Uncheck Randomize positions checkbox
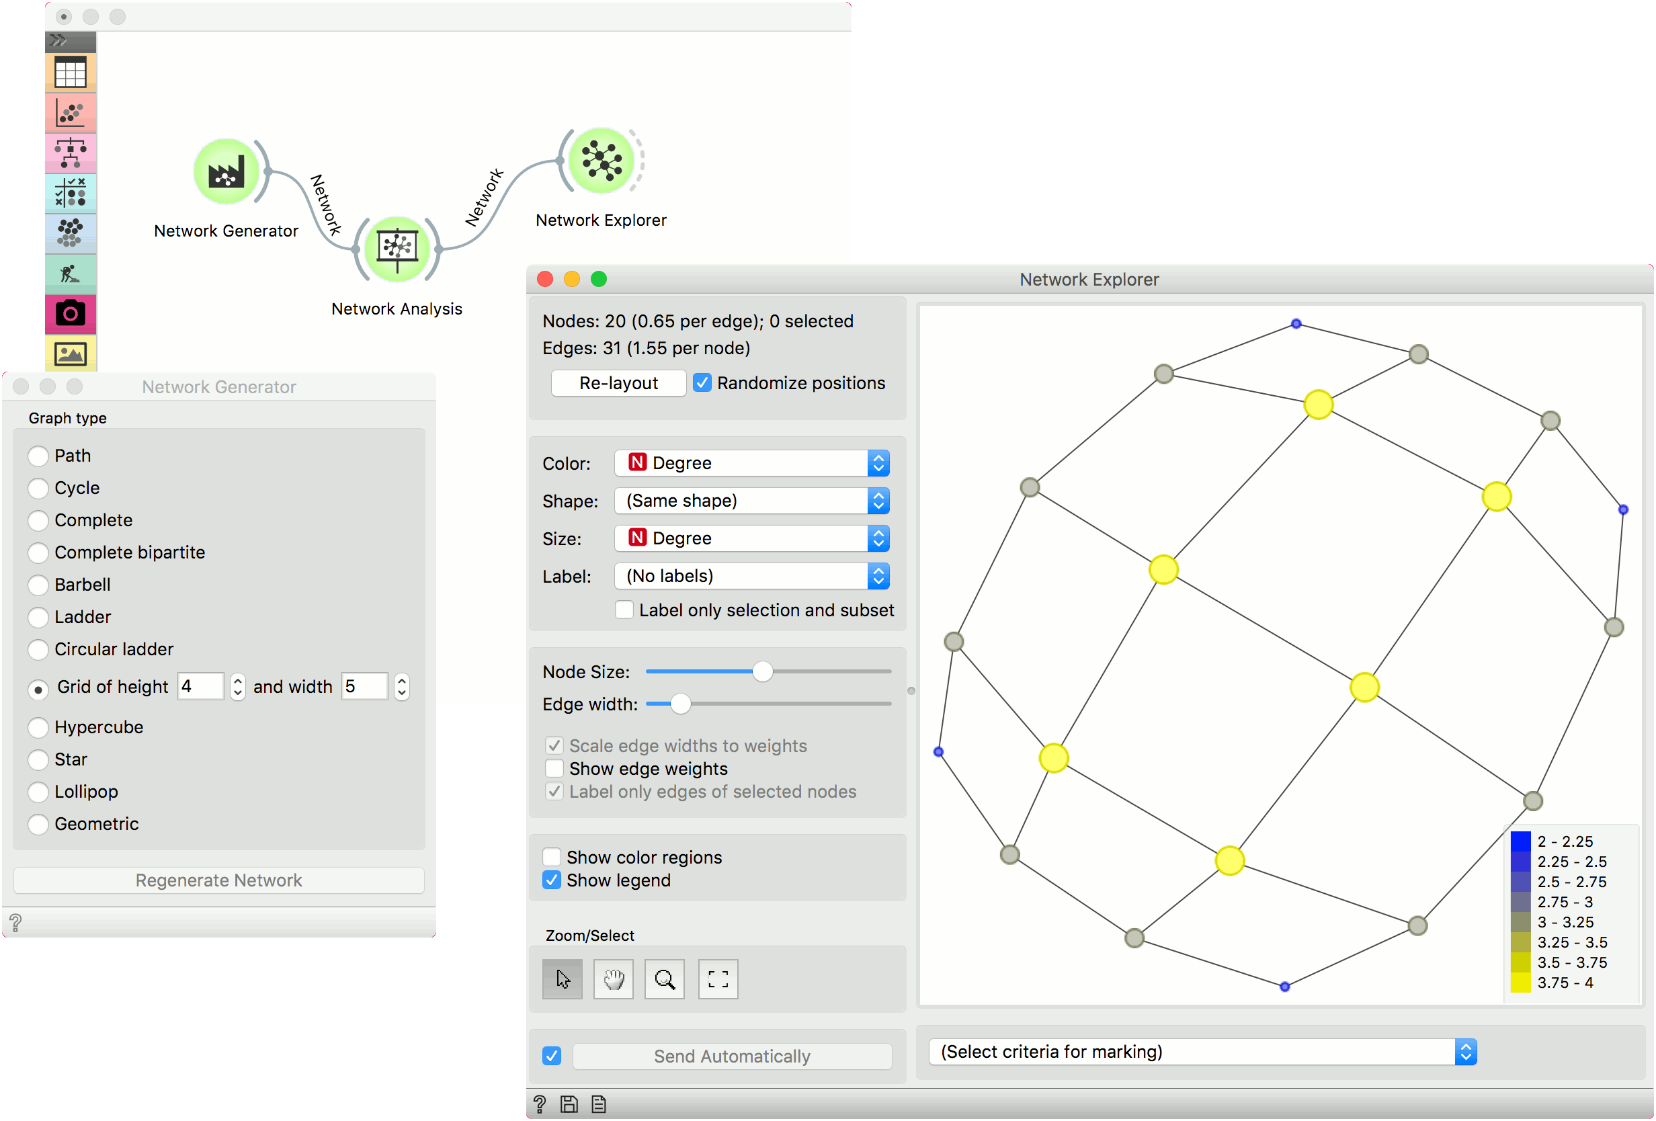Screen dimensions: 1656x1121 click(x=702, y=382)
